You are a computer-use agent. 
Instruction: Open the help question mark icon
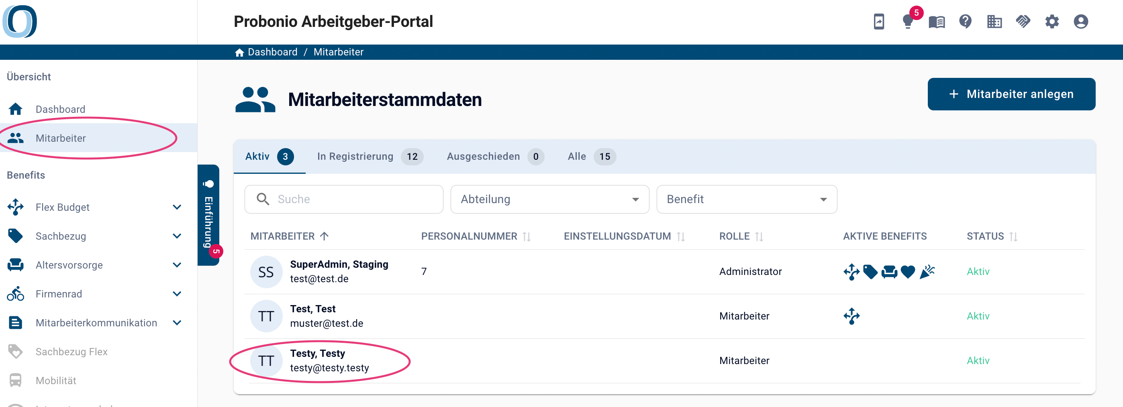pyautogui.click(x=965, y=21)
